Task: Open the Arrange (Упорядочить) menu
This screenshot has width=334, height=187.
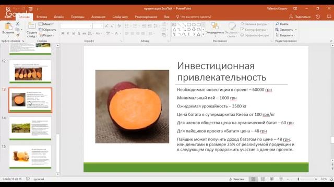Action: (215, 29)
